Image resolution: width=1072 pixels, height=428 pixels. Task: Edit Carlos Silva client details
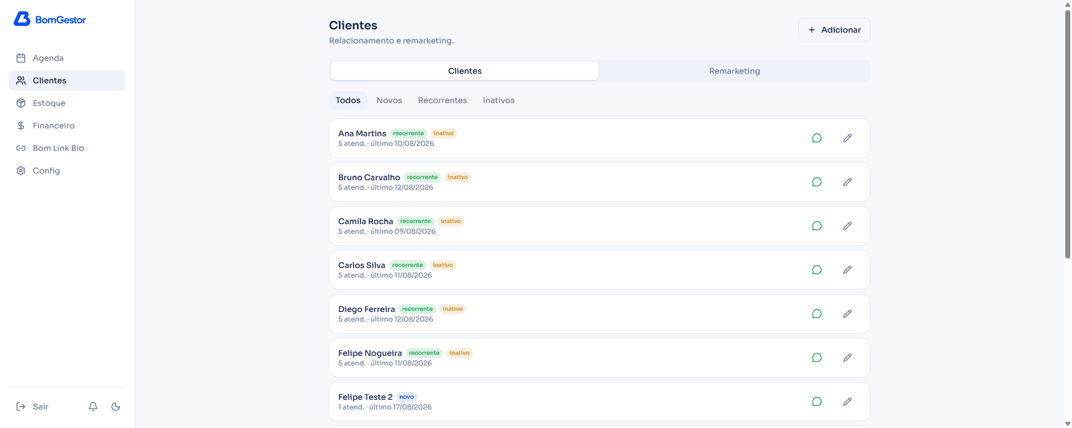[x=847, y=270]
